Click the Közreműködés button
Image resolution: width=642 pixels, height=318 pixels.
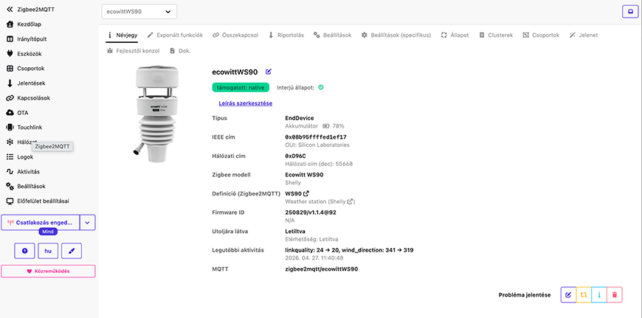point(48,271)
